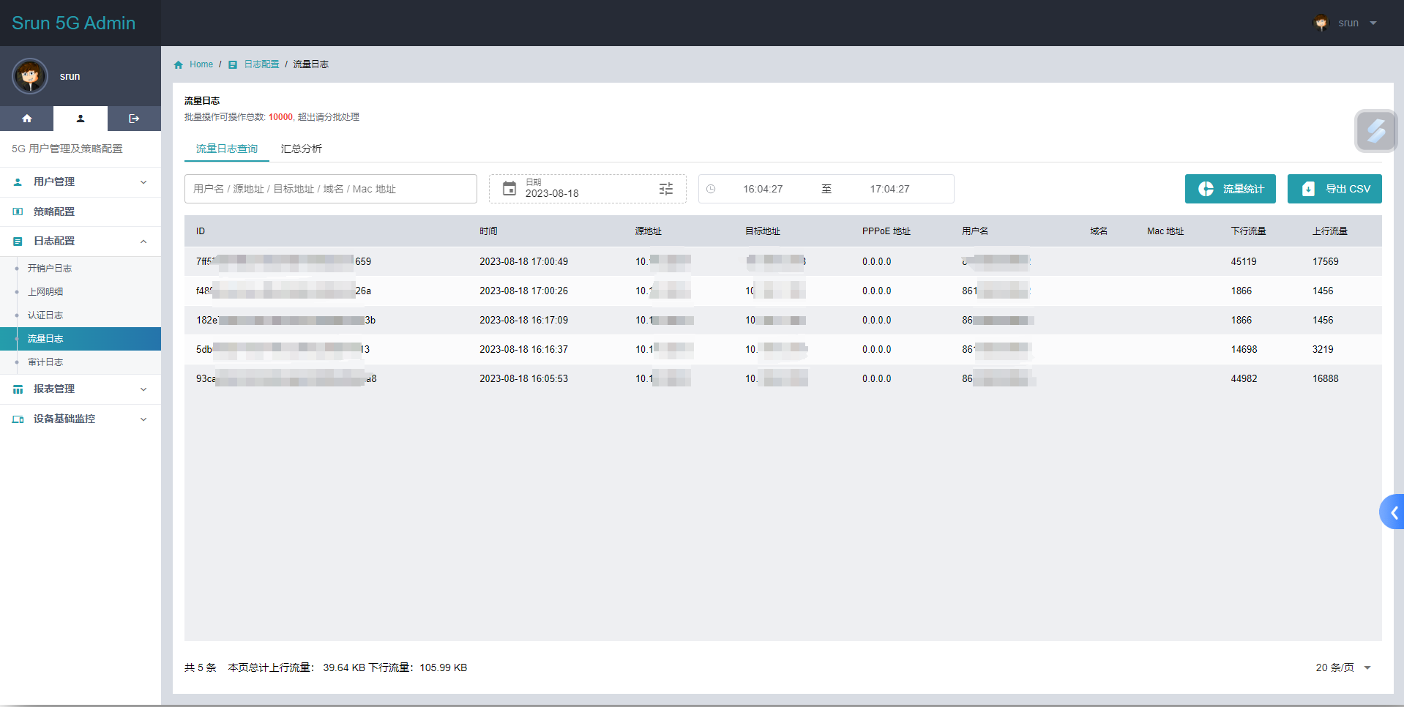Click the 报表管理 table icon
The width and height of the screenshot is (1404, 707).
(x=18, y=389)
